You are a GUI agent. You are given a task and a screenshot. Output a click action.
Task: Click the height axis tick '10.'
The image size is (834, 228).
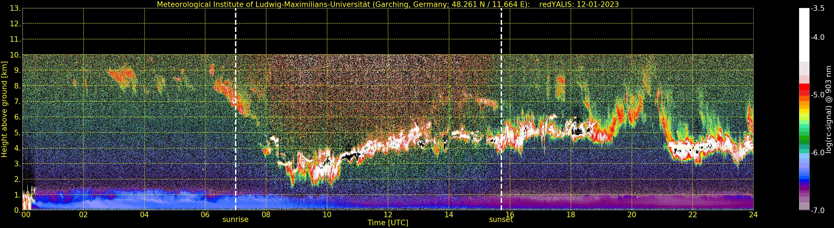[x=15, y=55]
